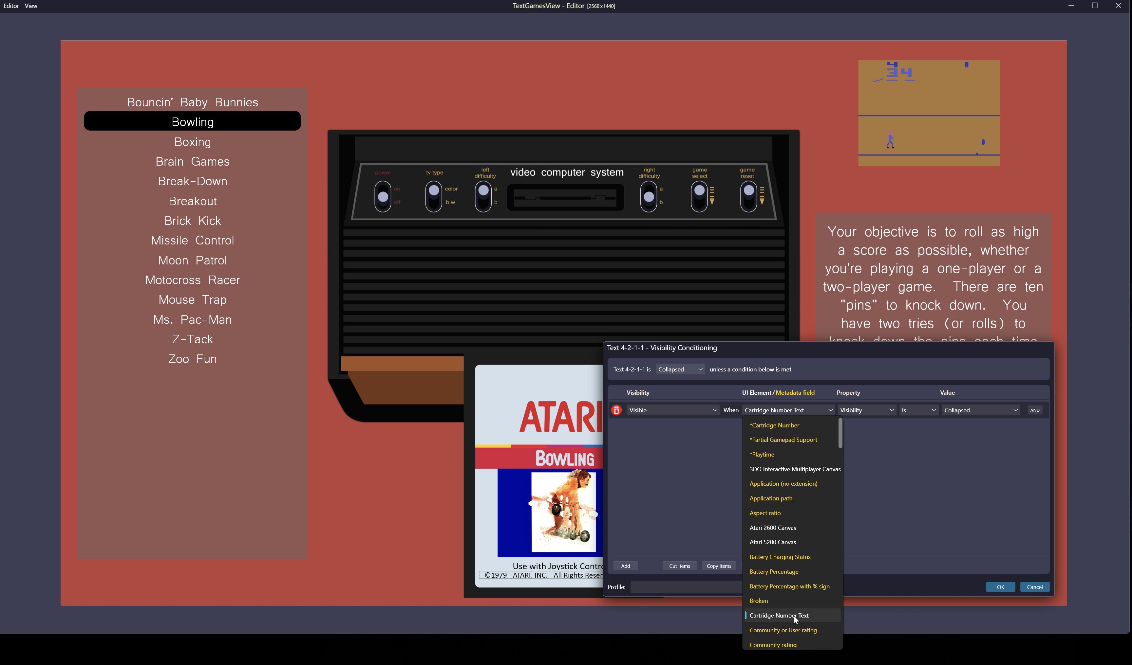Open the Cartridge Number Text element dropdown
Image resolution: width=1132 pixels, height=665 pixels.
788,410
